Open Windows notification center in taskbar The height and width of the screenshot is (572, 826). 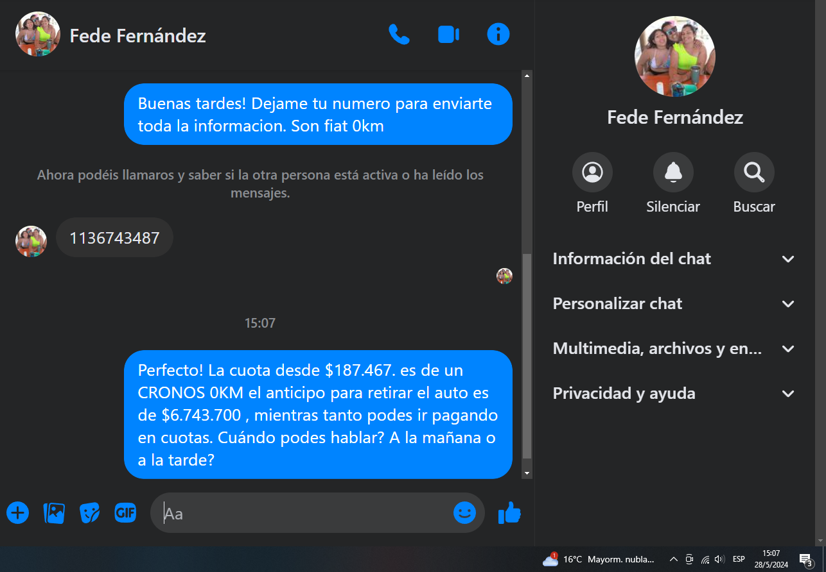pos(805,559)
